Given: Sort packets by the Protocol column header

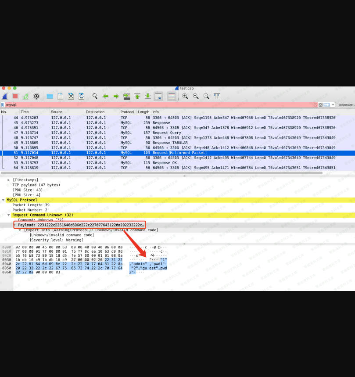Looking at the screenshot, I should pos(127,112).
